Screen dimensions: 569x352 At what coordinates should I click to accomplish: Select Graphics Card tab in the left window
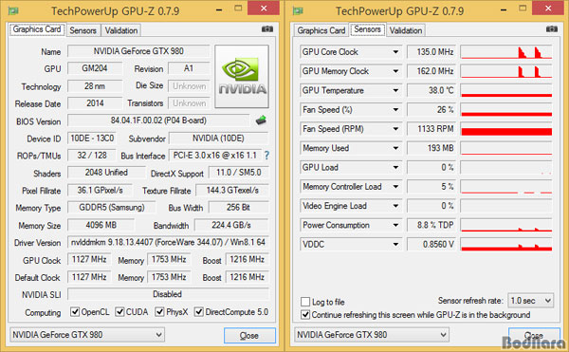[37, 29]
